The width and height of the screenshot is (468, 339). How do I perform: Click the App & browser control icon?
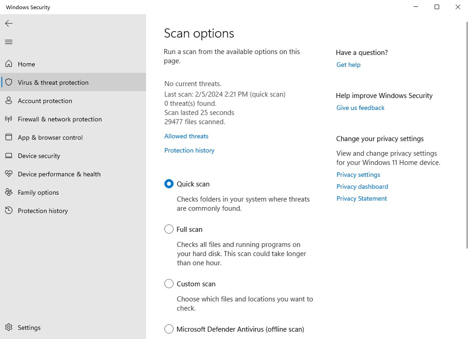pyautogui.click(x=9, y=137)
